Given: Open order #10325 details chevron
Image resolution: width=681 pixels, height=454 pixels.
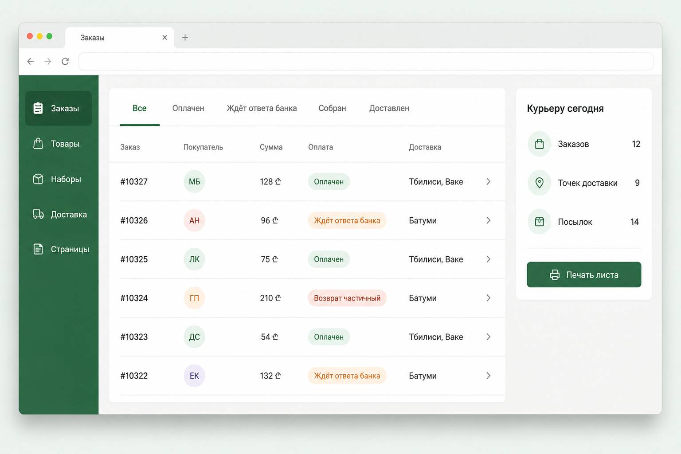Looking at the screenshot, I should coord(488,259).
